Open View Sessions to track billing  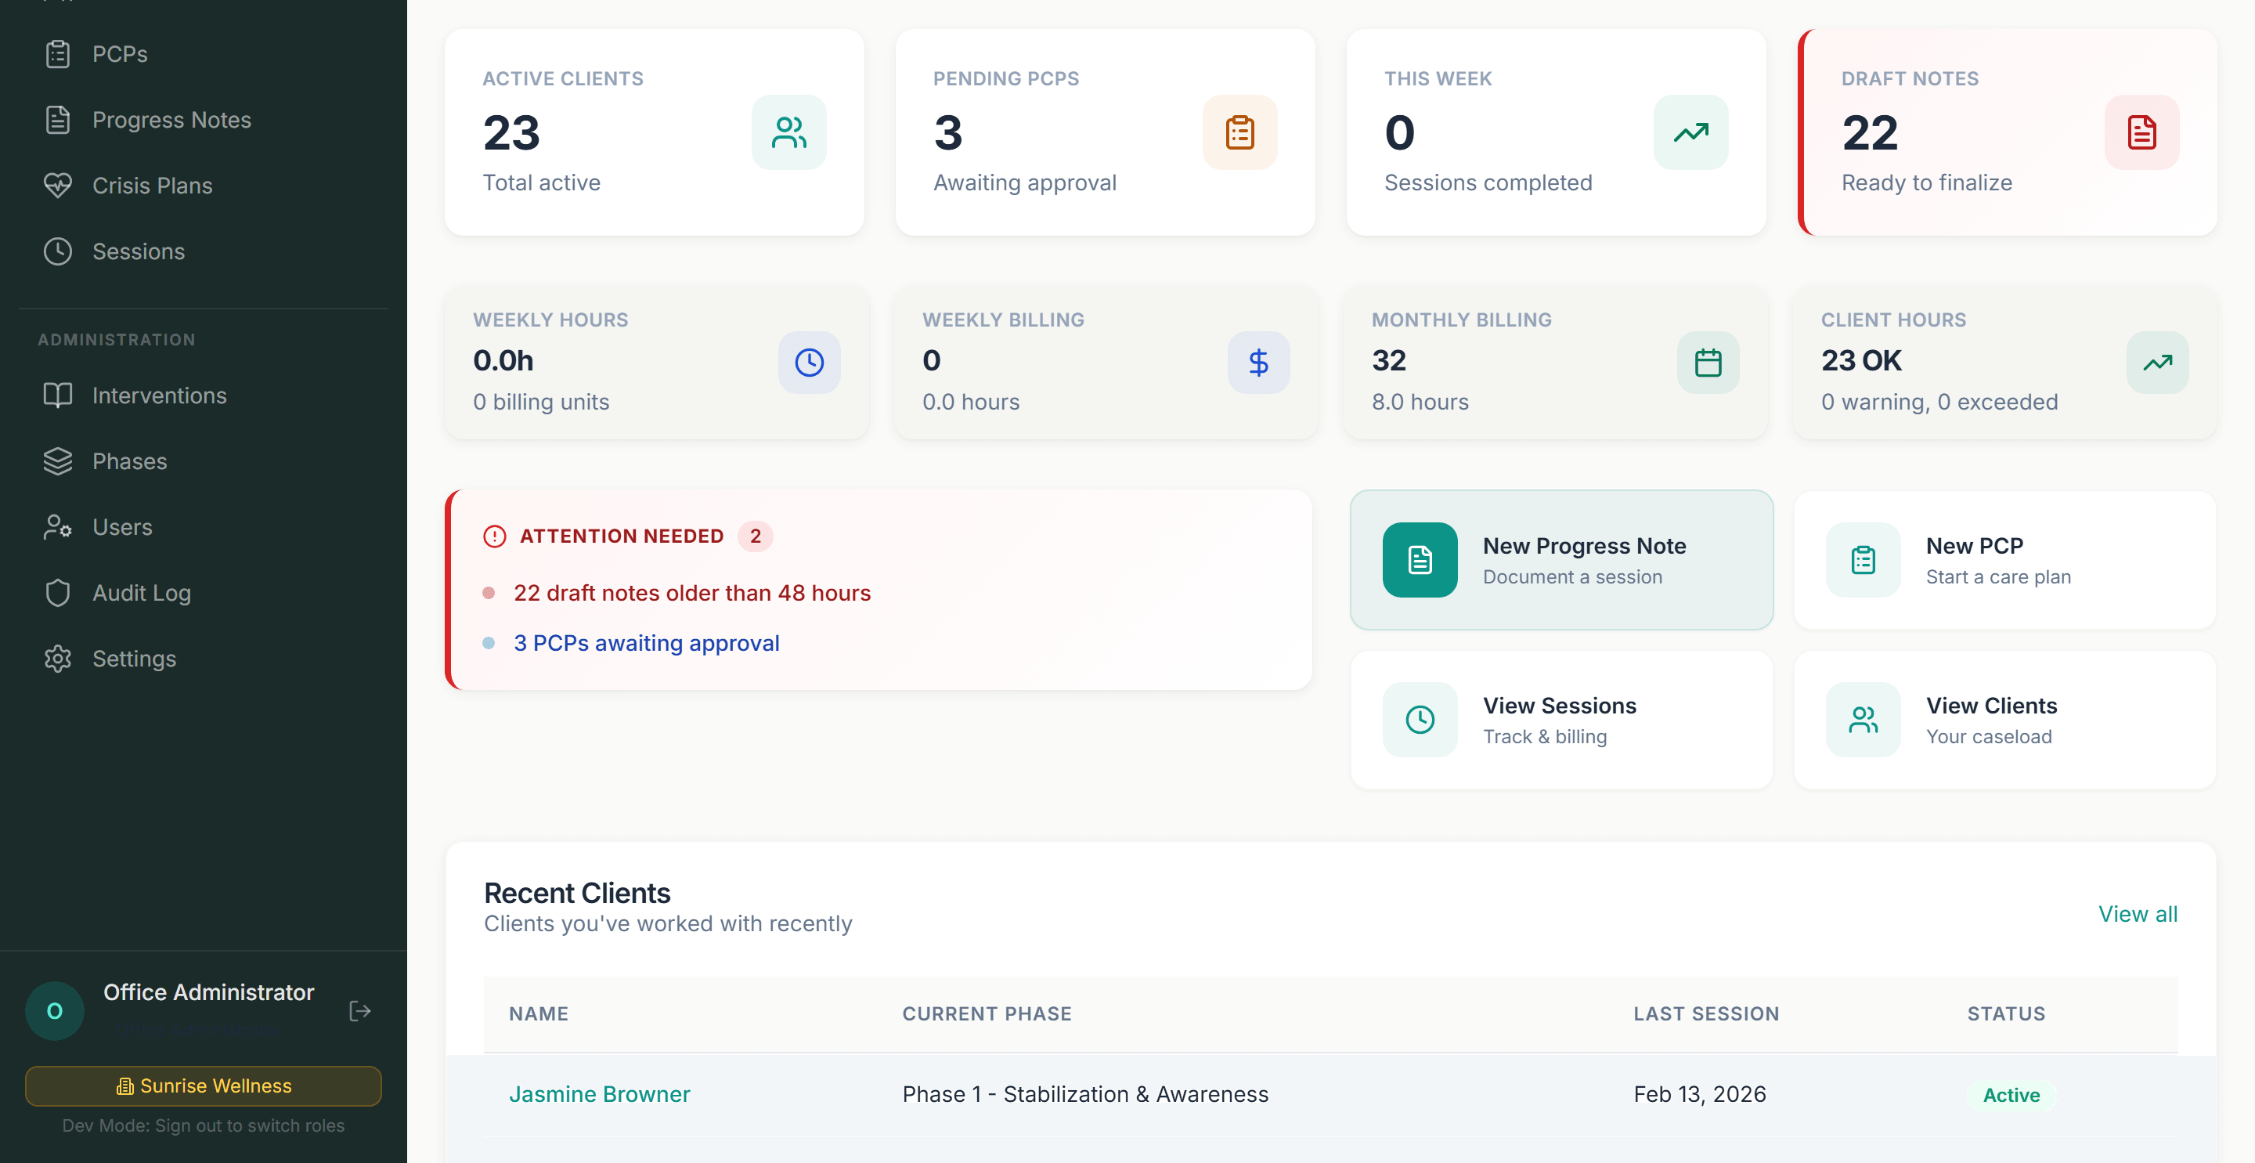pyautogui.click(x=1560, y=719)
